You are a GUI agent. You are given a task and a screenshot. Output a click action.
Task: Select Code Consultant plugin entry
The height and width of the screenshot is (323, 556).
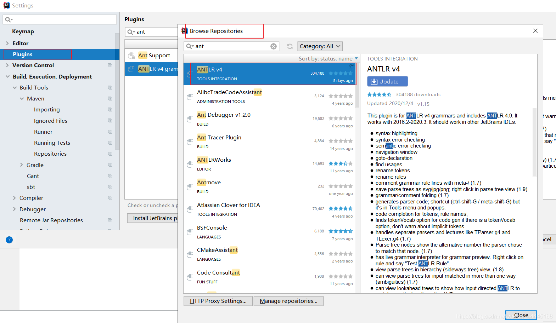point(270,277)
